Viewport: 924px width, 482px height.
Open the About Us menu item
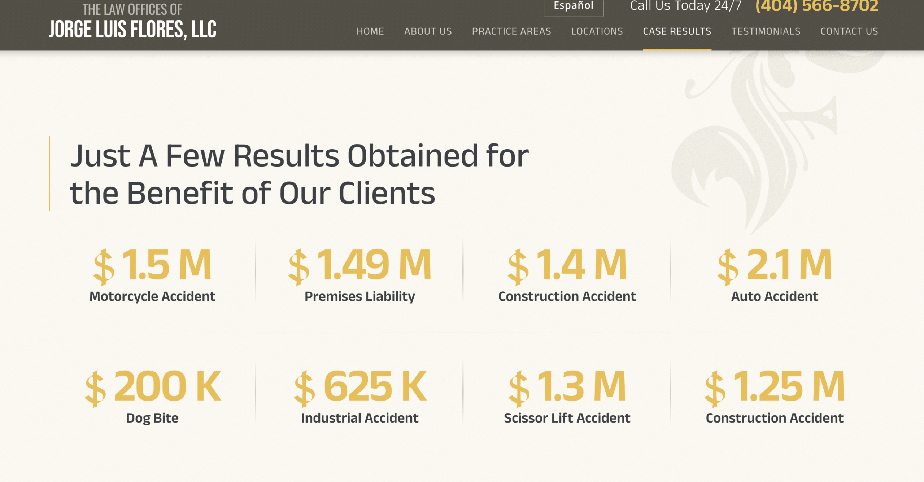(428, 31)
